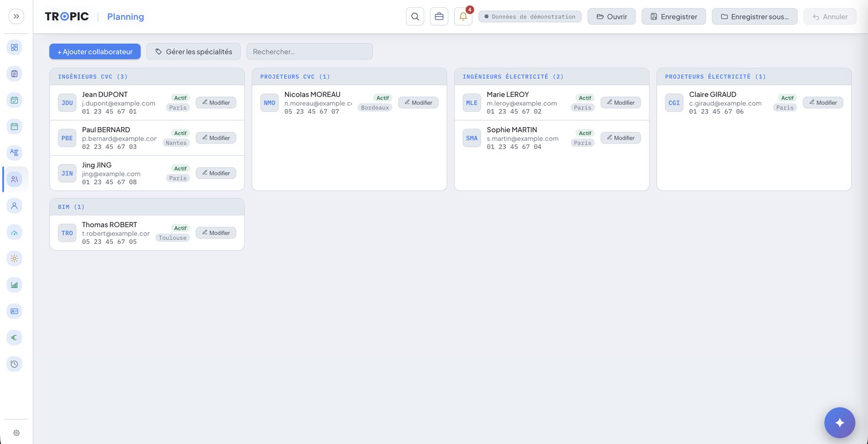The image size is (868, 444).
Task: Open the calendar grid icon in sidebar
Action: [x=14, y=127]
